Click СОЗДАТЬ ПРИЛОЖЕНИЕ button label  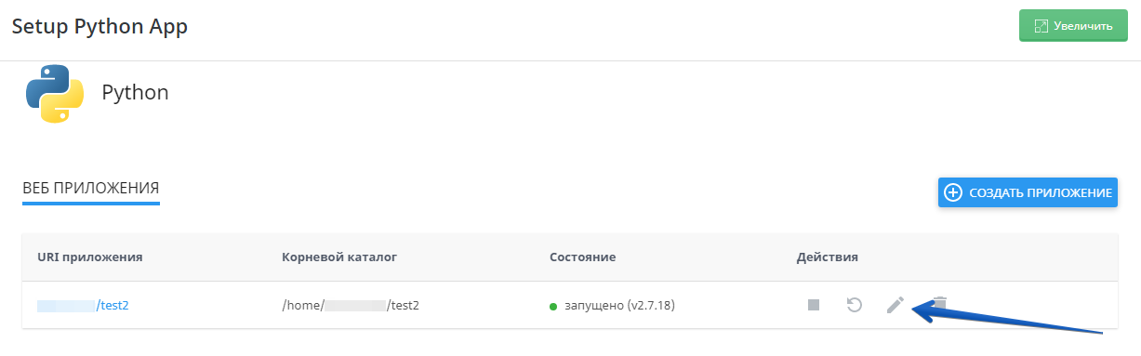1041,193
